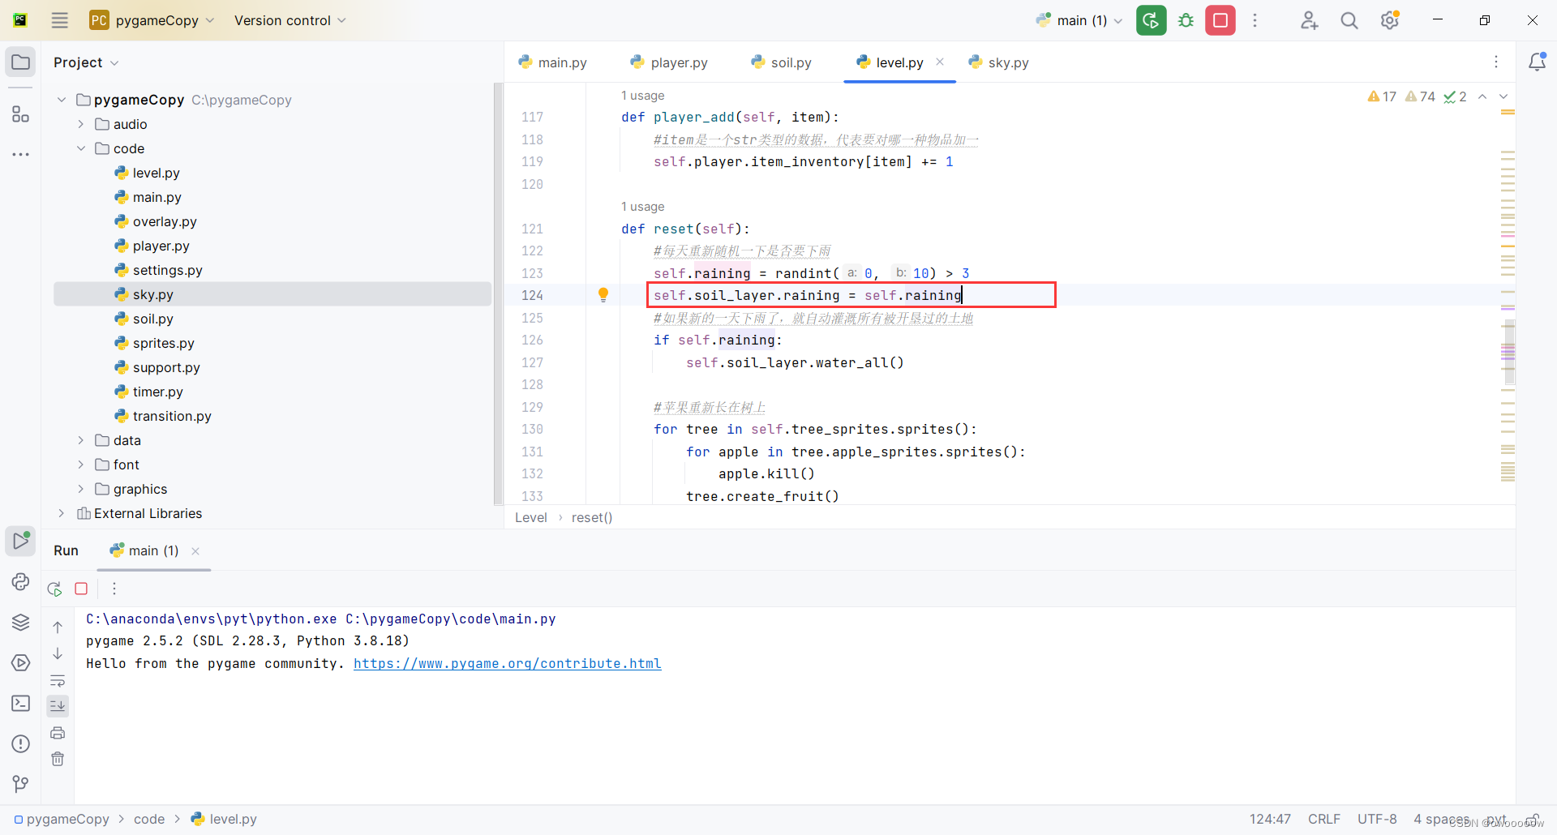Open the pygameCopy project dropdown
The image size is (1557, 835).
(x=152, y=20)
